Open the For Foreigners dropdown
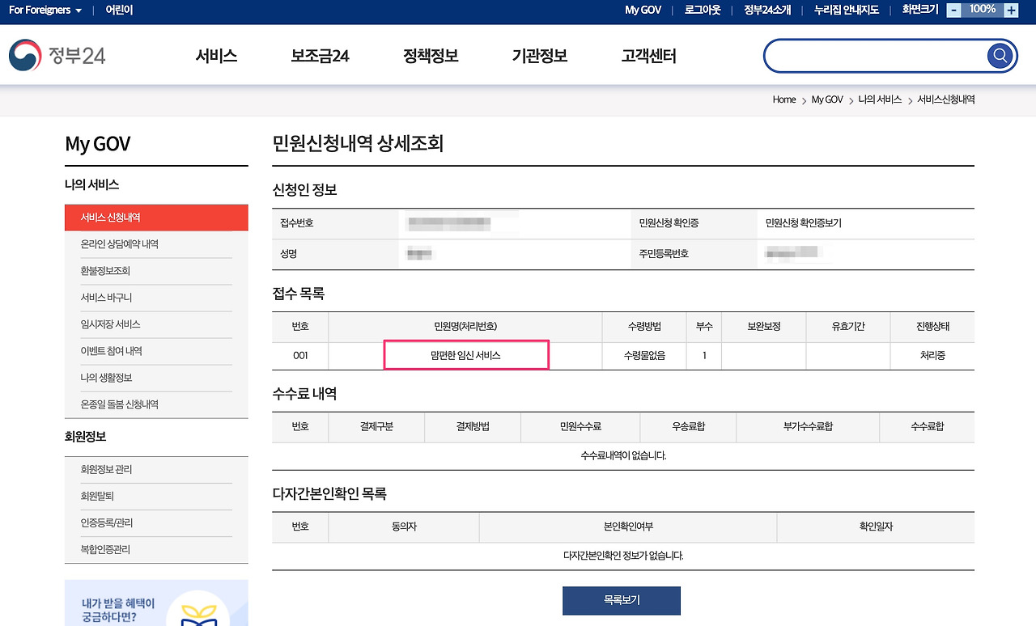Viewport: 1036px width, 626px height. 45,10
